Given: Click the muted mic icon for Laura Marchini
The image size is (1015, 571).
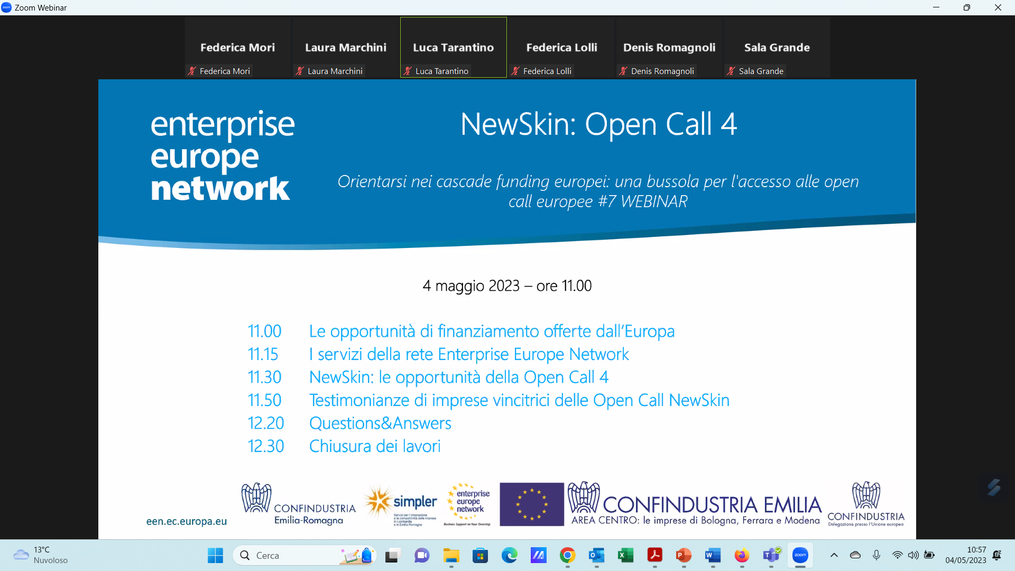Looking at the screenshot, I should 300,71.
